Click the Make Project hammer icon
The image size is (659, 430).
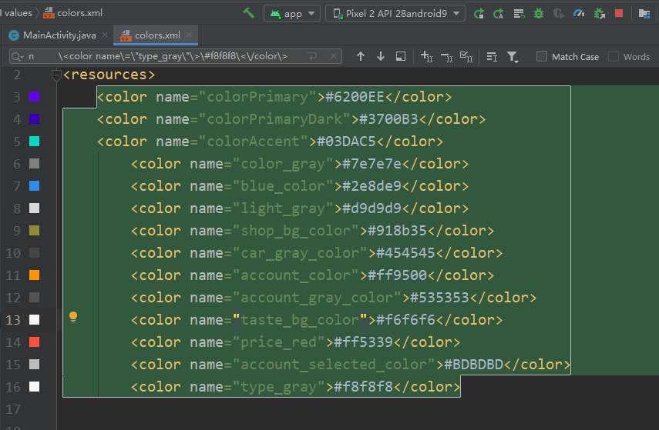pyautogui.click(x=249, y=13)
